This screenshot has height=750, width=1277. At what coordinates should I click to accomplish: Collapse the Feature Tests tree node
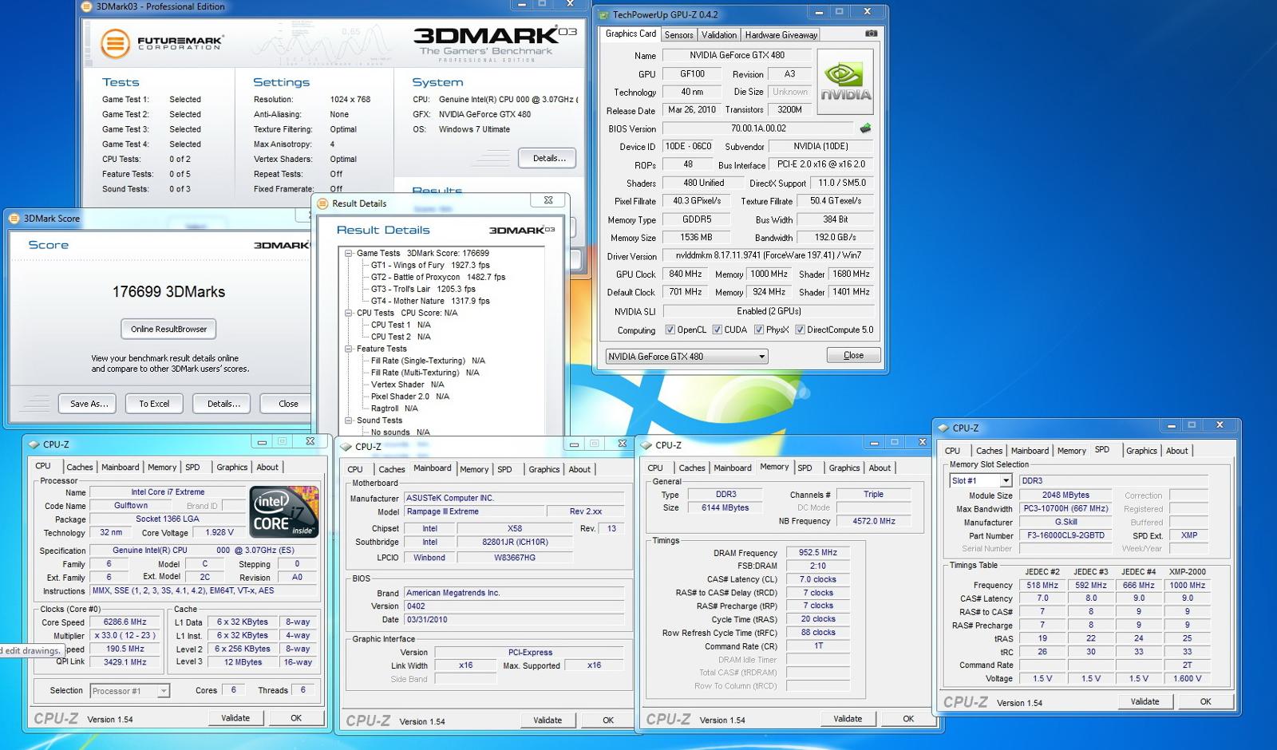click(349, 349)
